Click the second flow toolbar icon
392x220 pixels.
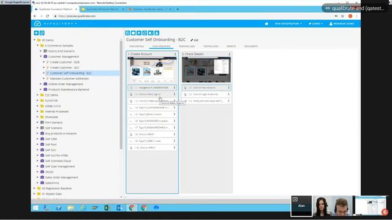[134, 33]
